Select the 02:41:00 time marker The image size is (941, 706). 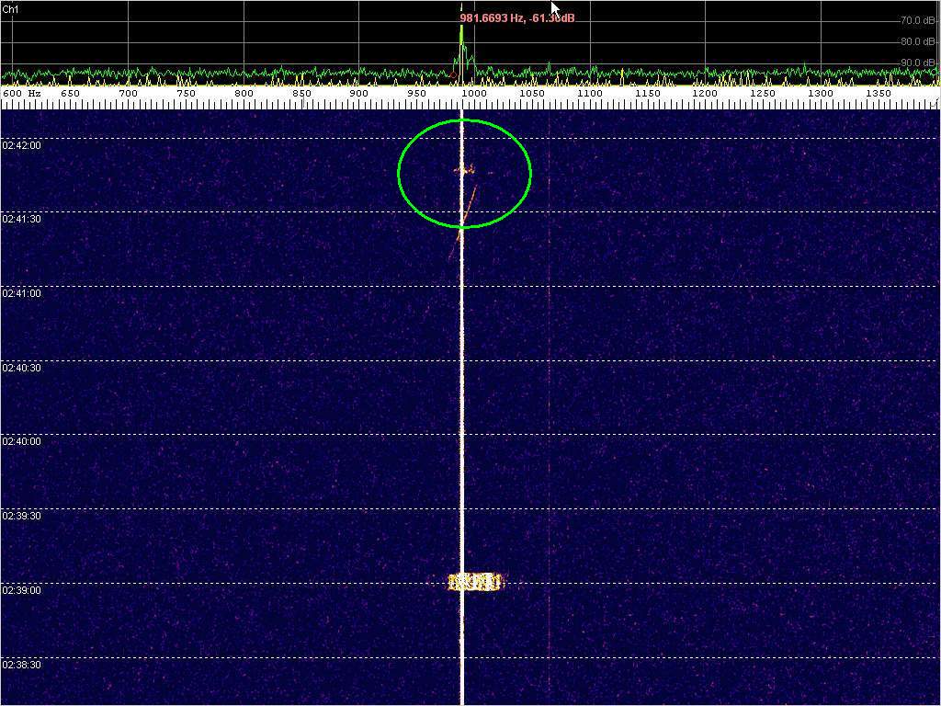(x=21, y=294)
